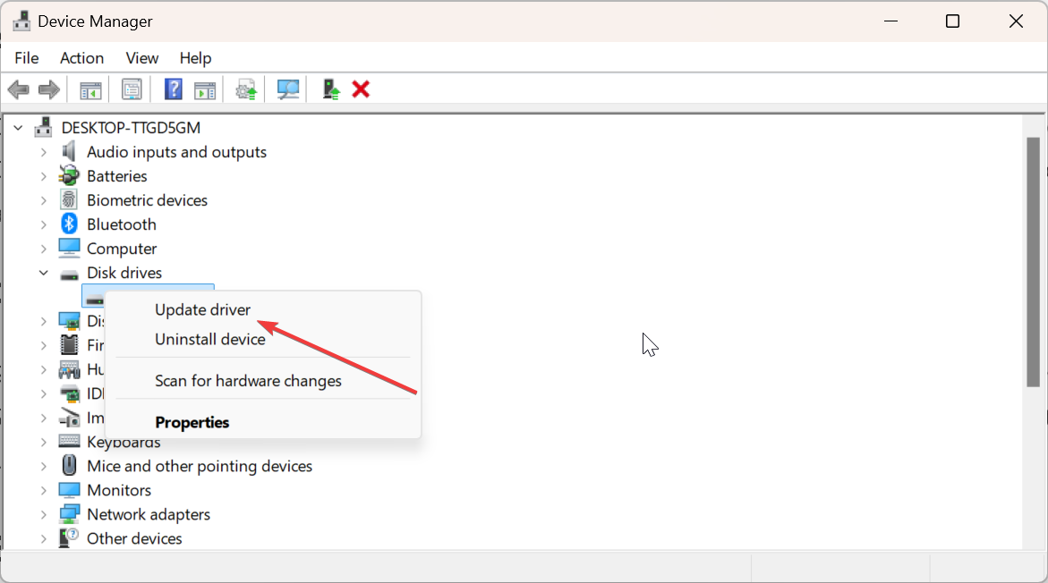The height and width of the screenshot is (583, 1048).
Task: Click the Network adapters icon
Action: click(69, 514)
